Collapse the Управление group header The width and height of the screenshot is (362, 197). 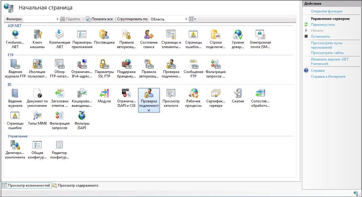coord(18,136)
